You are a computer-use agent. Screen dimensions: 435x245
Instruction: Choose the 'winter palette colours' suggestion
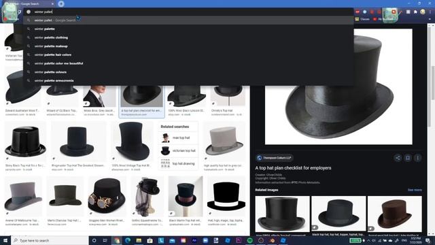point(189,72)
